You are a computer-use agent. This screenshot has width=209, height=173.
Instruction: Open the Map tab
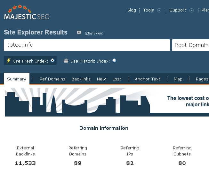(178, 79)
